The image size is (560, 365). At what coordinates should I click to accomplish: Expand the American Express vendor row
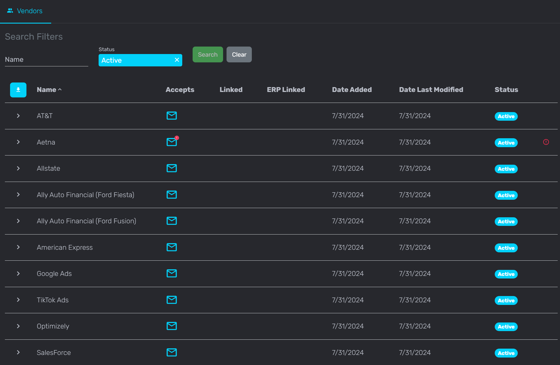18,247
